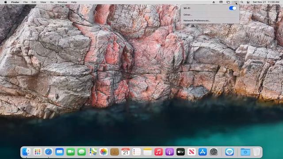Screen dimensions: 283x159
Task: Open the blue Wi-Fi app icon in Dock
Action: [229, 152]
